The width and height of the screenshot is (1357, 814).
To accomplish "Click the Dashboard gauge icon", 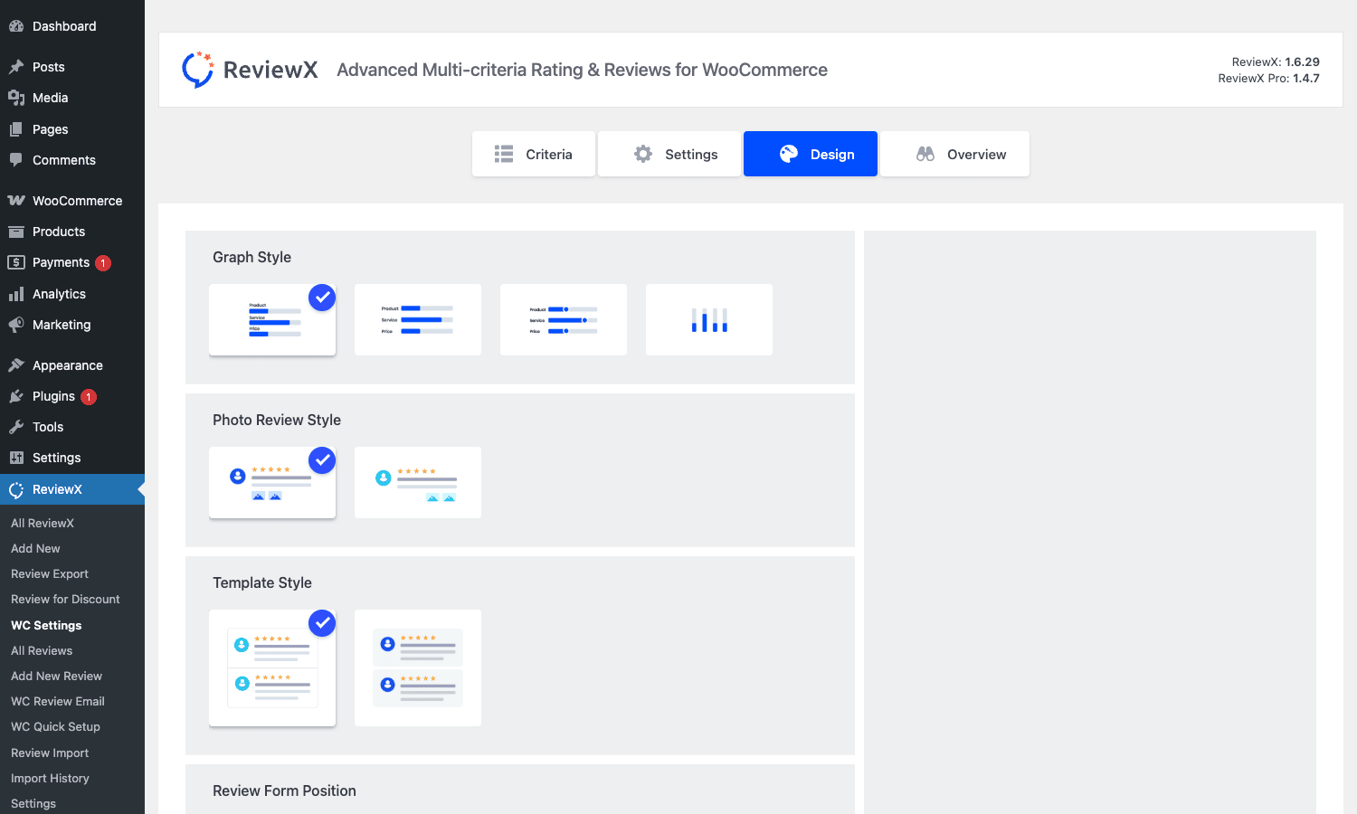I will coord(16,26).
